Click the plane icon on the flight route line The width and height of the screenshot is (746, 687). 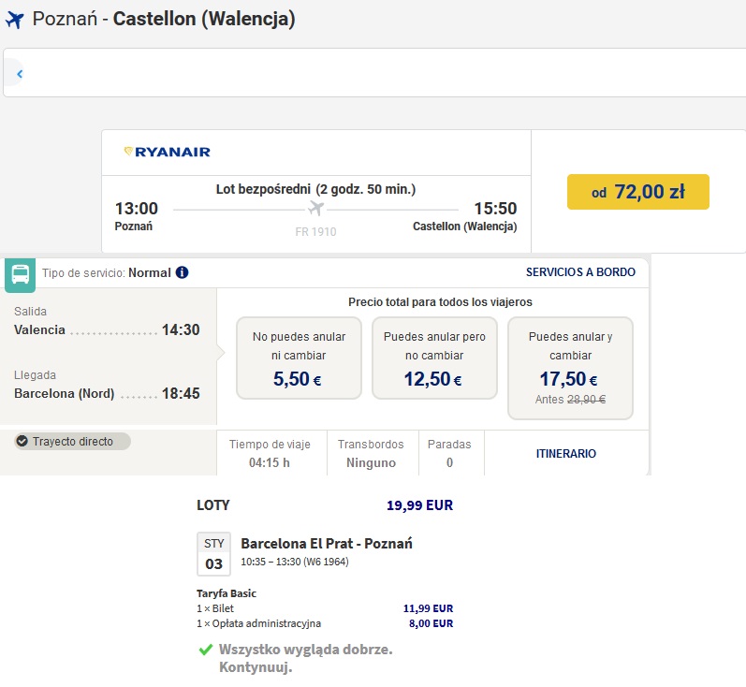click(316, 209)
